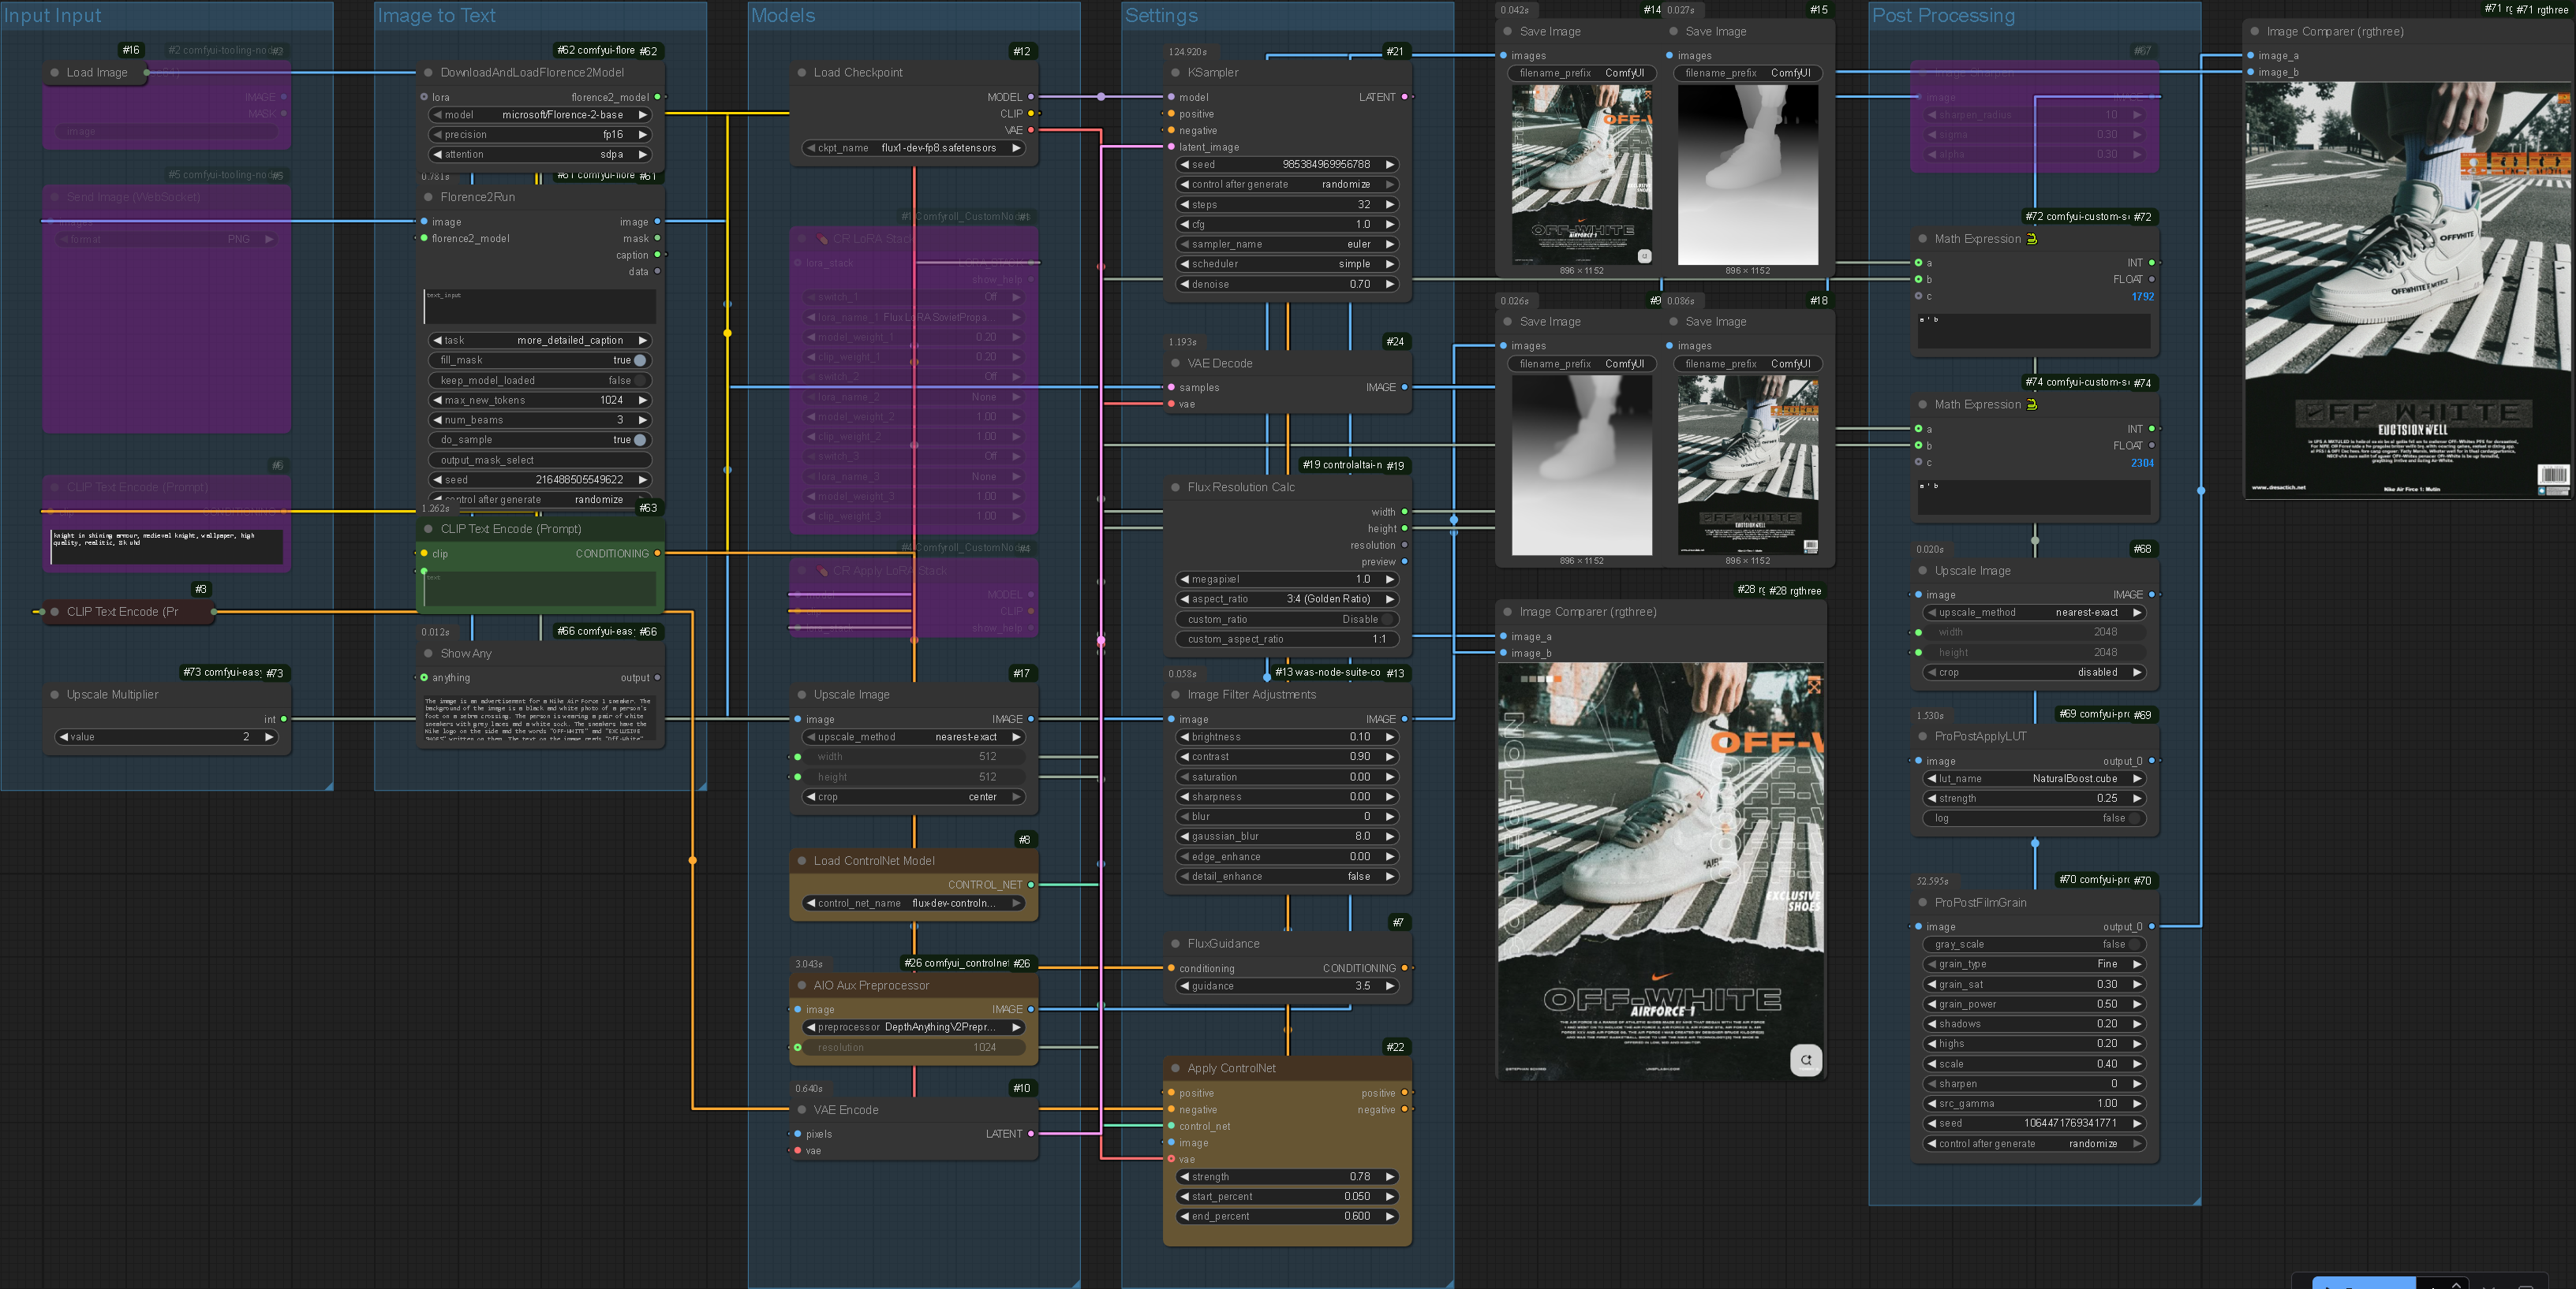
Task: Increase steps value with right arrow
Action: [1390, 205]
